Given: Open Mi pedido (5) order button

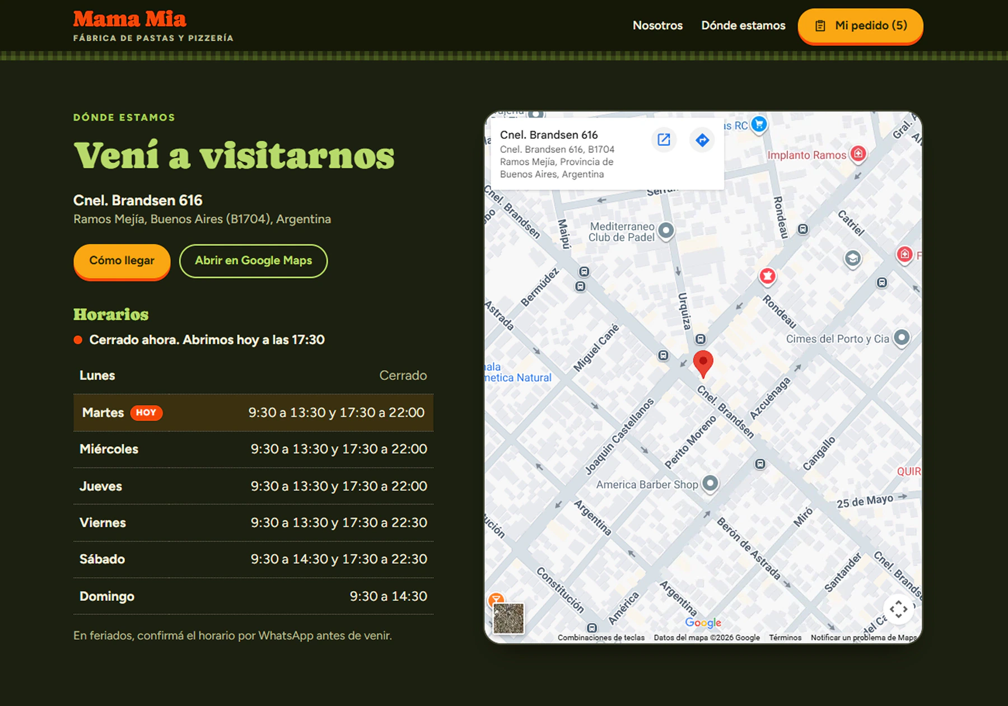Looking at the screenshot, I should (x=860, y=25).
